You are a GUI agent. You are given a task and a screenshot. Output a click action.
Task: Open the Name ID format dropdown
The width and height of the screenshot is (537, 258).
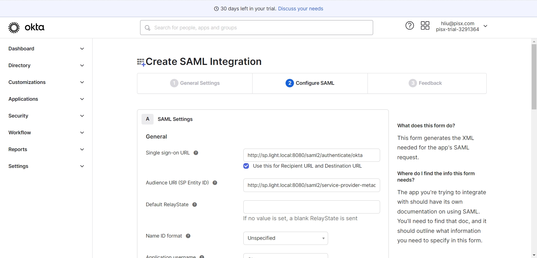tap(285, 238)
